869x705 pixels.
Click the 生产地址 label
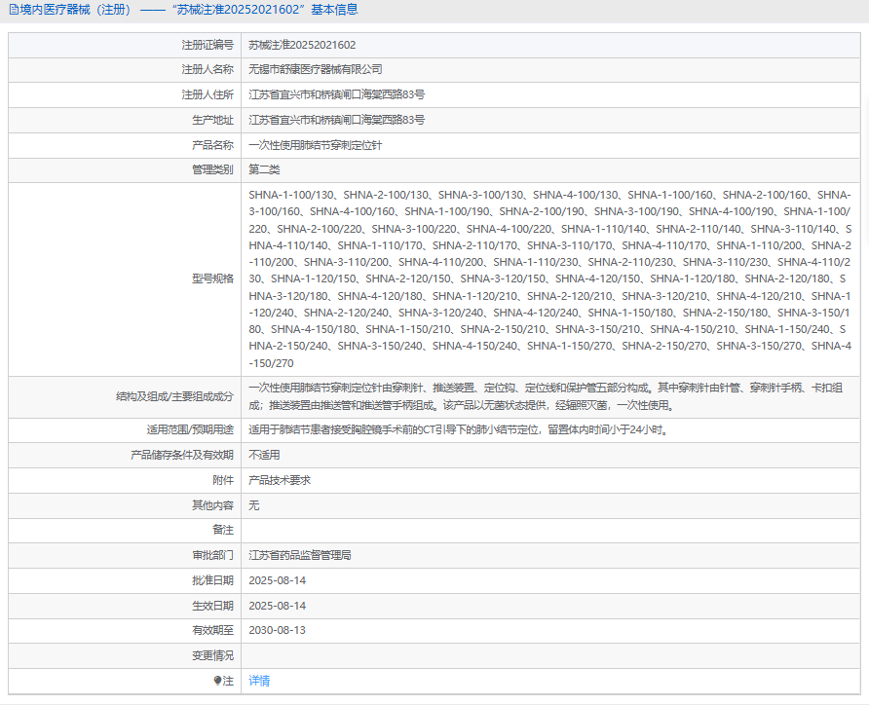tap(212, 120)
